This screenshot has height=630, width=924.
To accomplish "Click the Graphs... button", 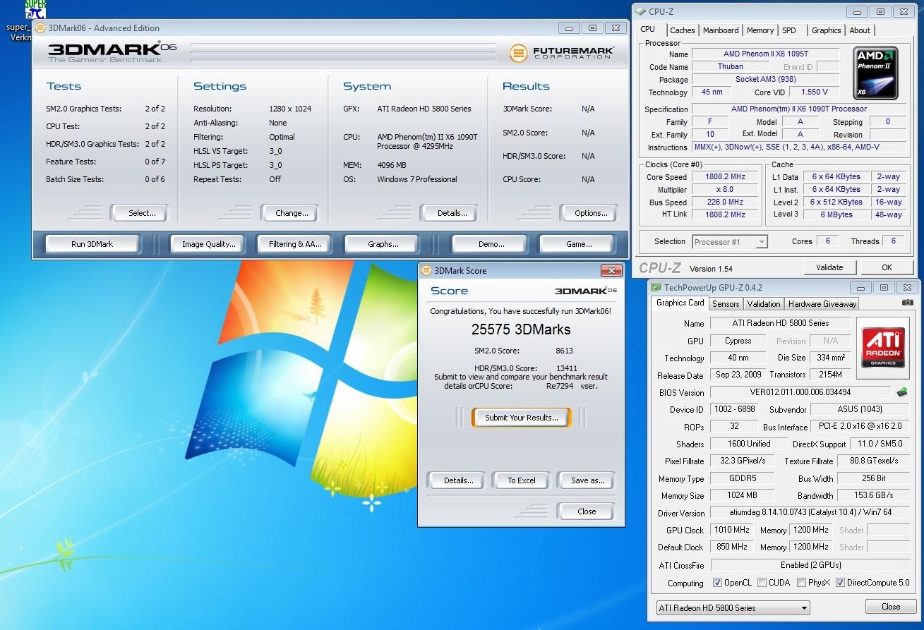I will click(x=383, y=244).
